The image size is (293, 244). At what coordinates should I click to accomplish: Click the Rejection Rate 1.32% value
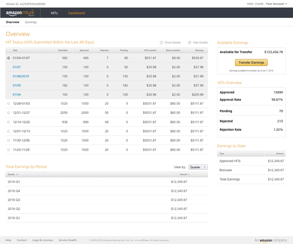(278, 130)
